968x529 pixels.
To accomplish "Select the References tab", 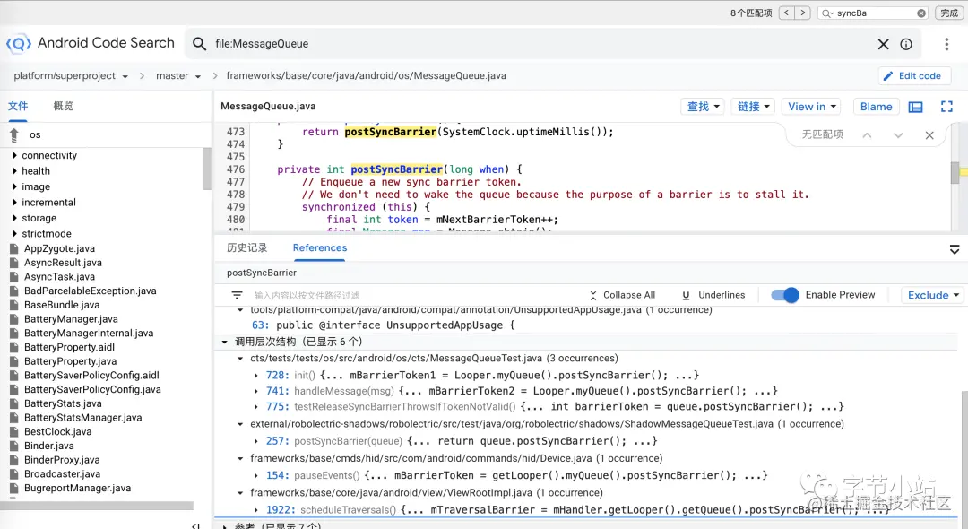I will 320,247.
